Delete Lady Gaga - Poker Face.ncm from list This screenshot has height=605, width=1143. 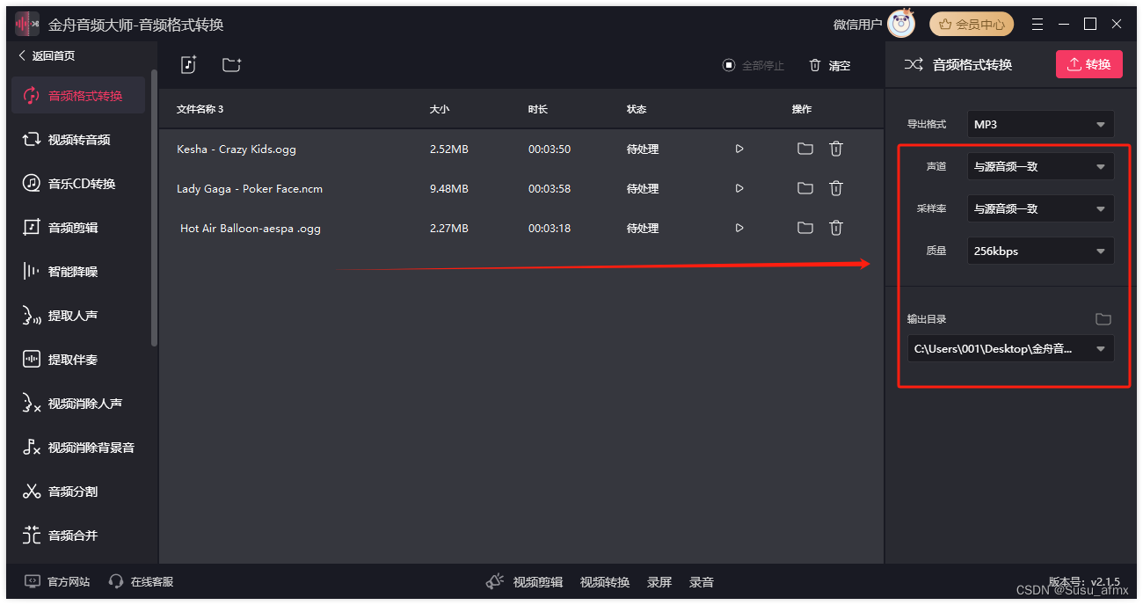click(x=836, y=188)
